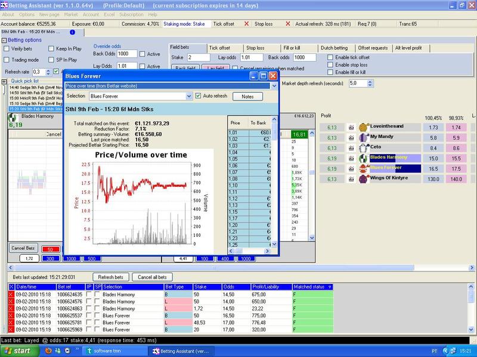
Task: Click Cancel all bets button
Action: click(x=152, y=277)
